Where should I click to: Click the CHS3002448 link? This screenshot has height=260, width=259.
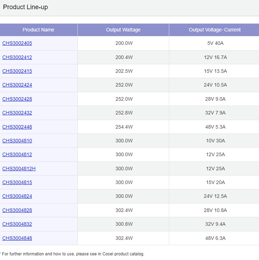point(17,127)
